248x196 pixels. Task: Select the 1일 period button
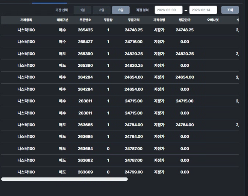(82, 10)
